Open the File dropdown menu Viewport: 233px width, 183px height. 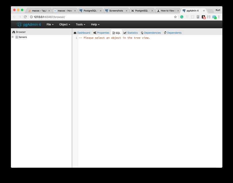50,25
